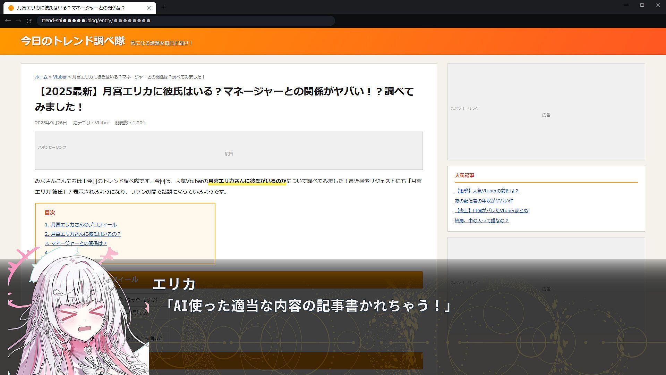The image size is (666, 375).
Task: Reload the page with the refresh icon
Action: point(29,21)
